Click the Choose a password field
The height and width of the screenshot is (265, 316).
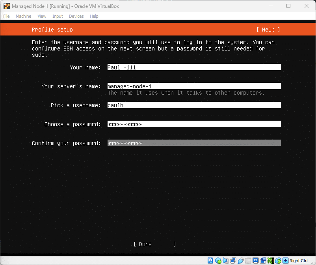pos(194,124)
